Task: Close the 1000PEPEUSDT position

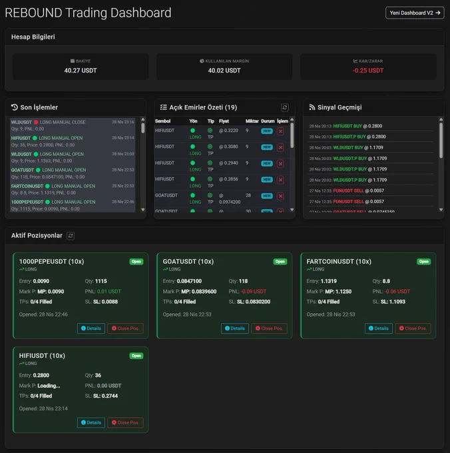Action: point(125,328)
